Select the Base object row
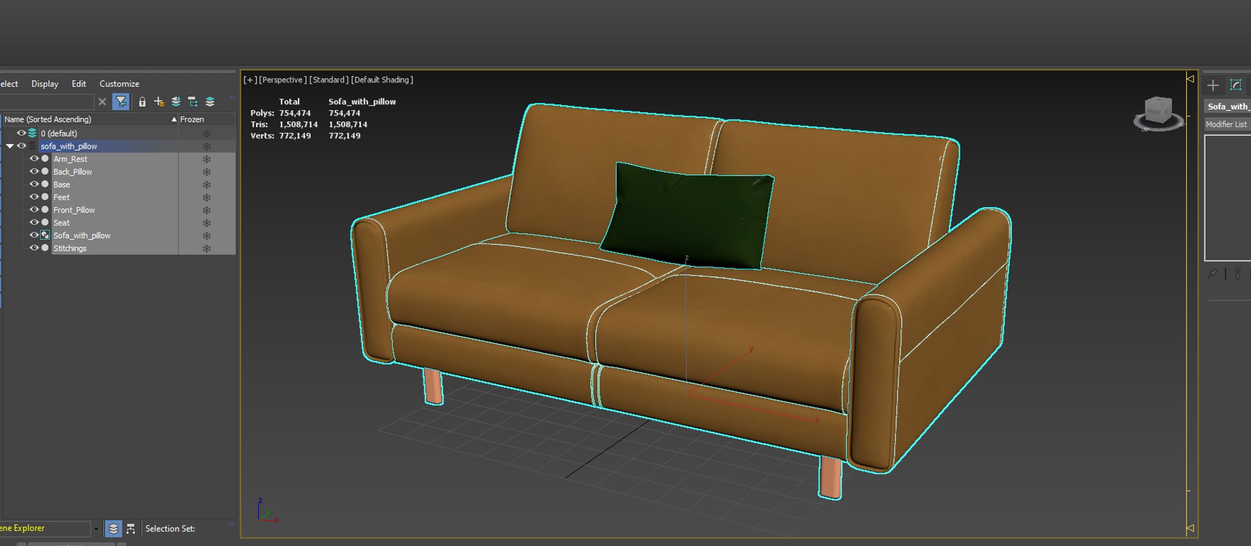Image resolution: width=1251 pixels, height=546 pixels. 115,184
